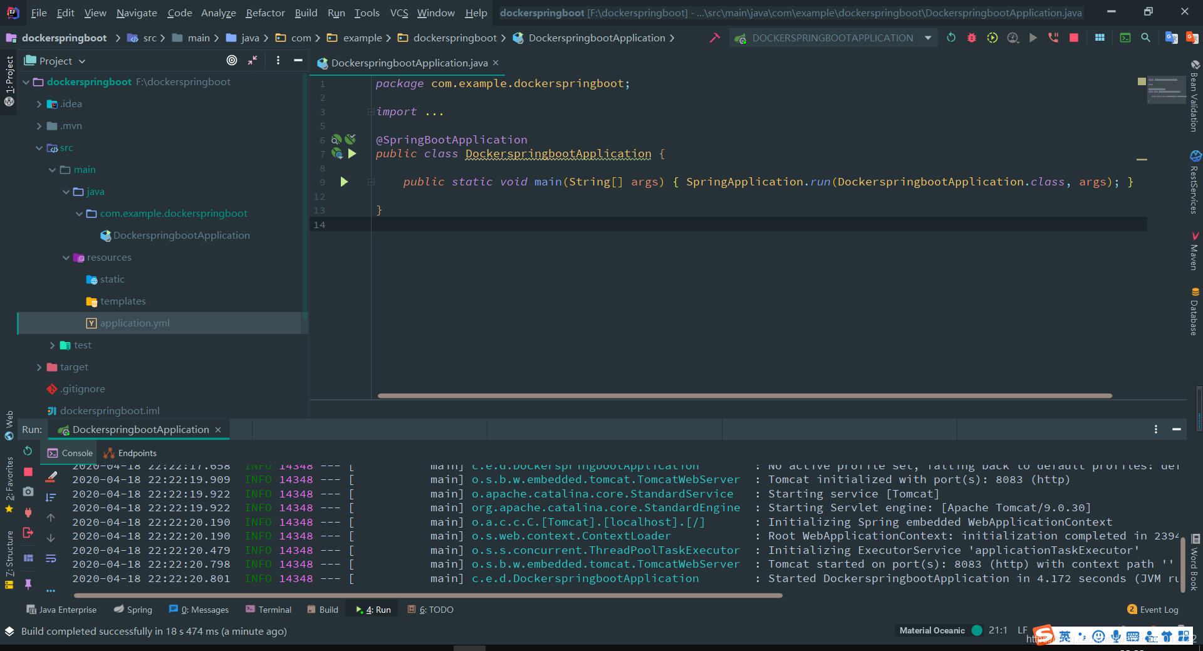Click the run gutter icon beside class declaration
This screenshot has width=1203, height=651.
[x=352, y=154]
